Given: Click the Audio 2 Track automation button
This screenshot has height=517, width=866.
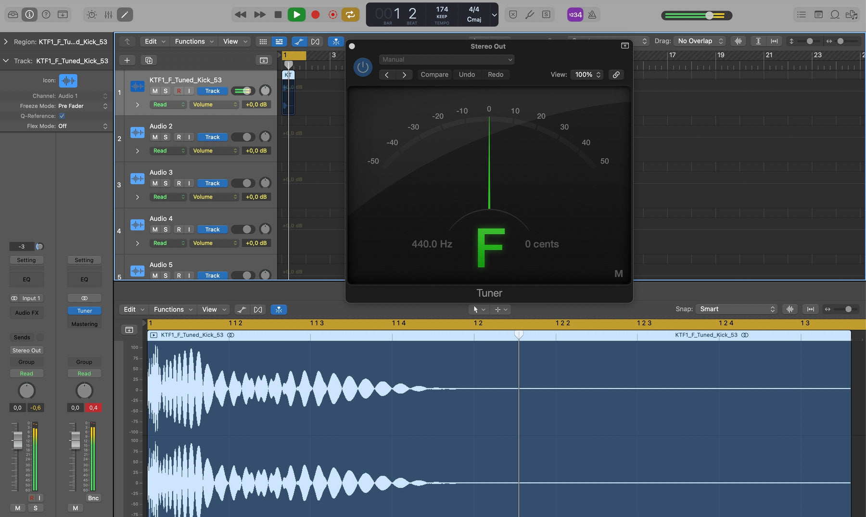Looking at the screenshot, I should pyautogui.click(x=212, y=137).
